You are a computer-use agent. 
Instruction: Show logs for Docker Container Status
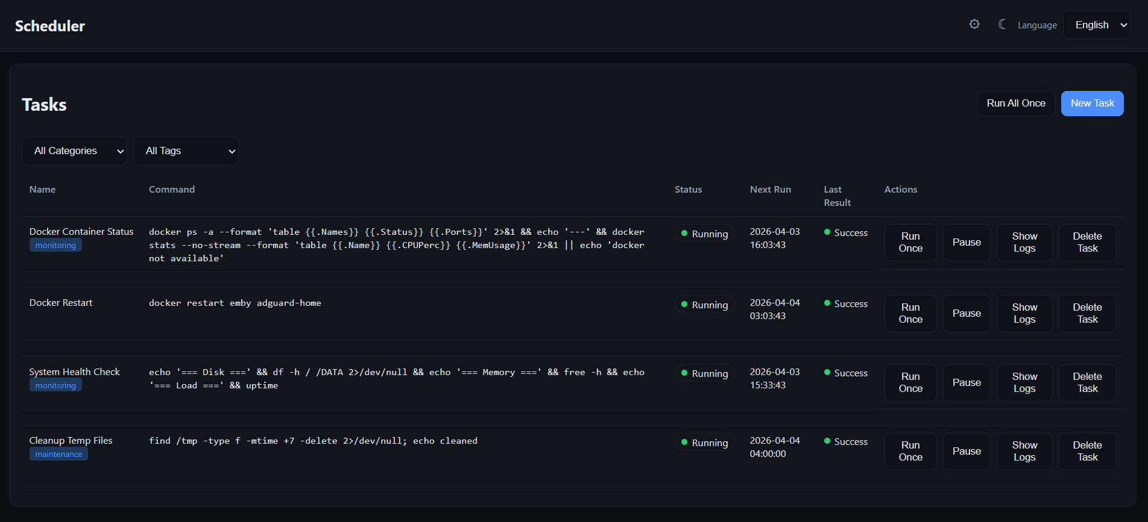pyautogui.click(x=1024, y=243)
